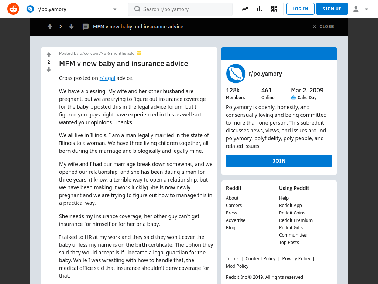
Task: Click the Search r/polyamory field
Action: coord(180,9)
